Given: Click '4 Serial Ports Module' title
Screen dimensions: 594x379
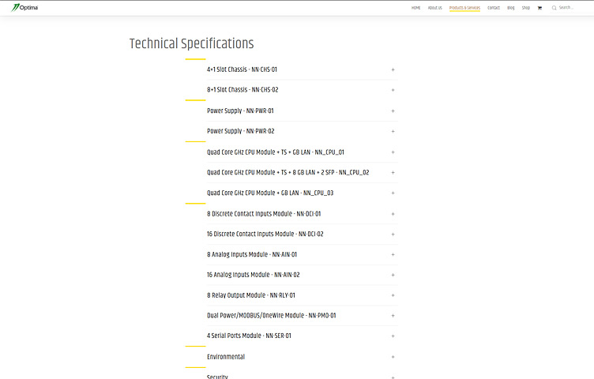Looking at the screenshot, I should click(249, 336).
